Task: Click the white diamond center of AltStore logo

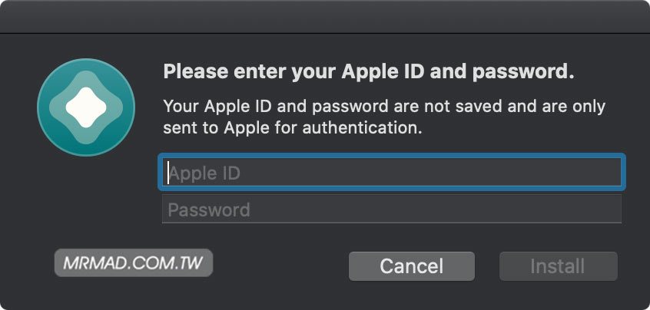Action: pyautogui.click(x=86, y=107)
